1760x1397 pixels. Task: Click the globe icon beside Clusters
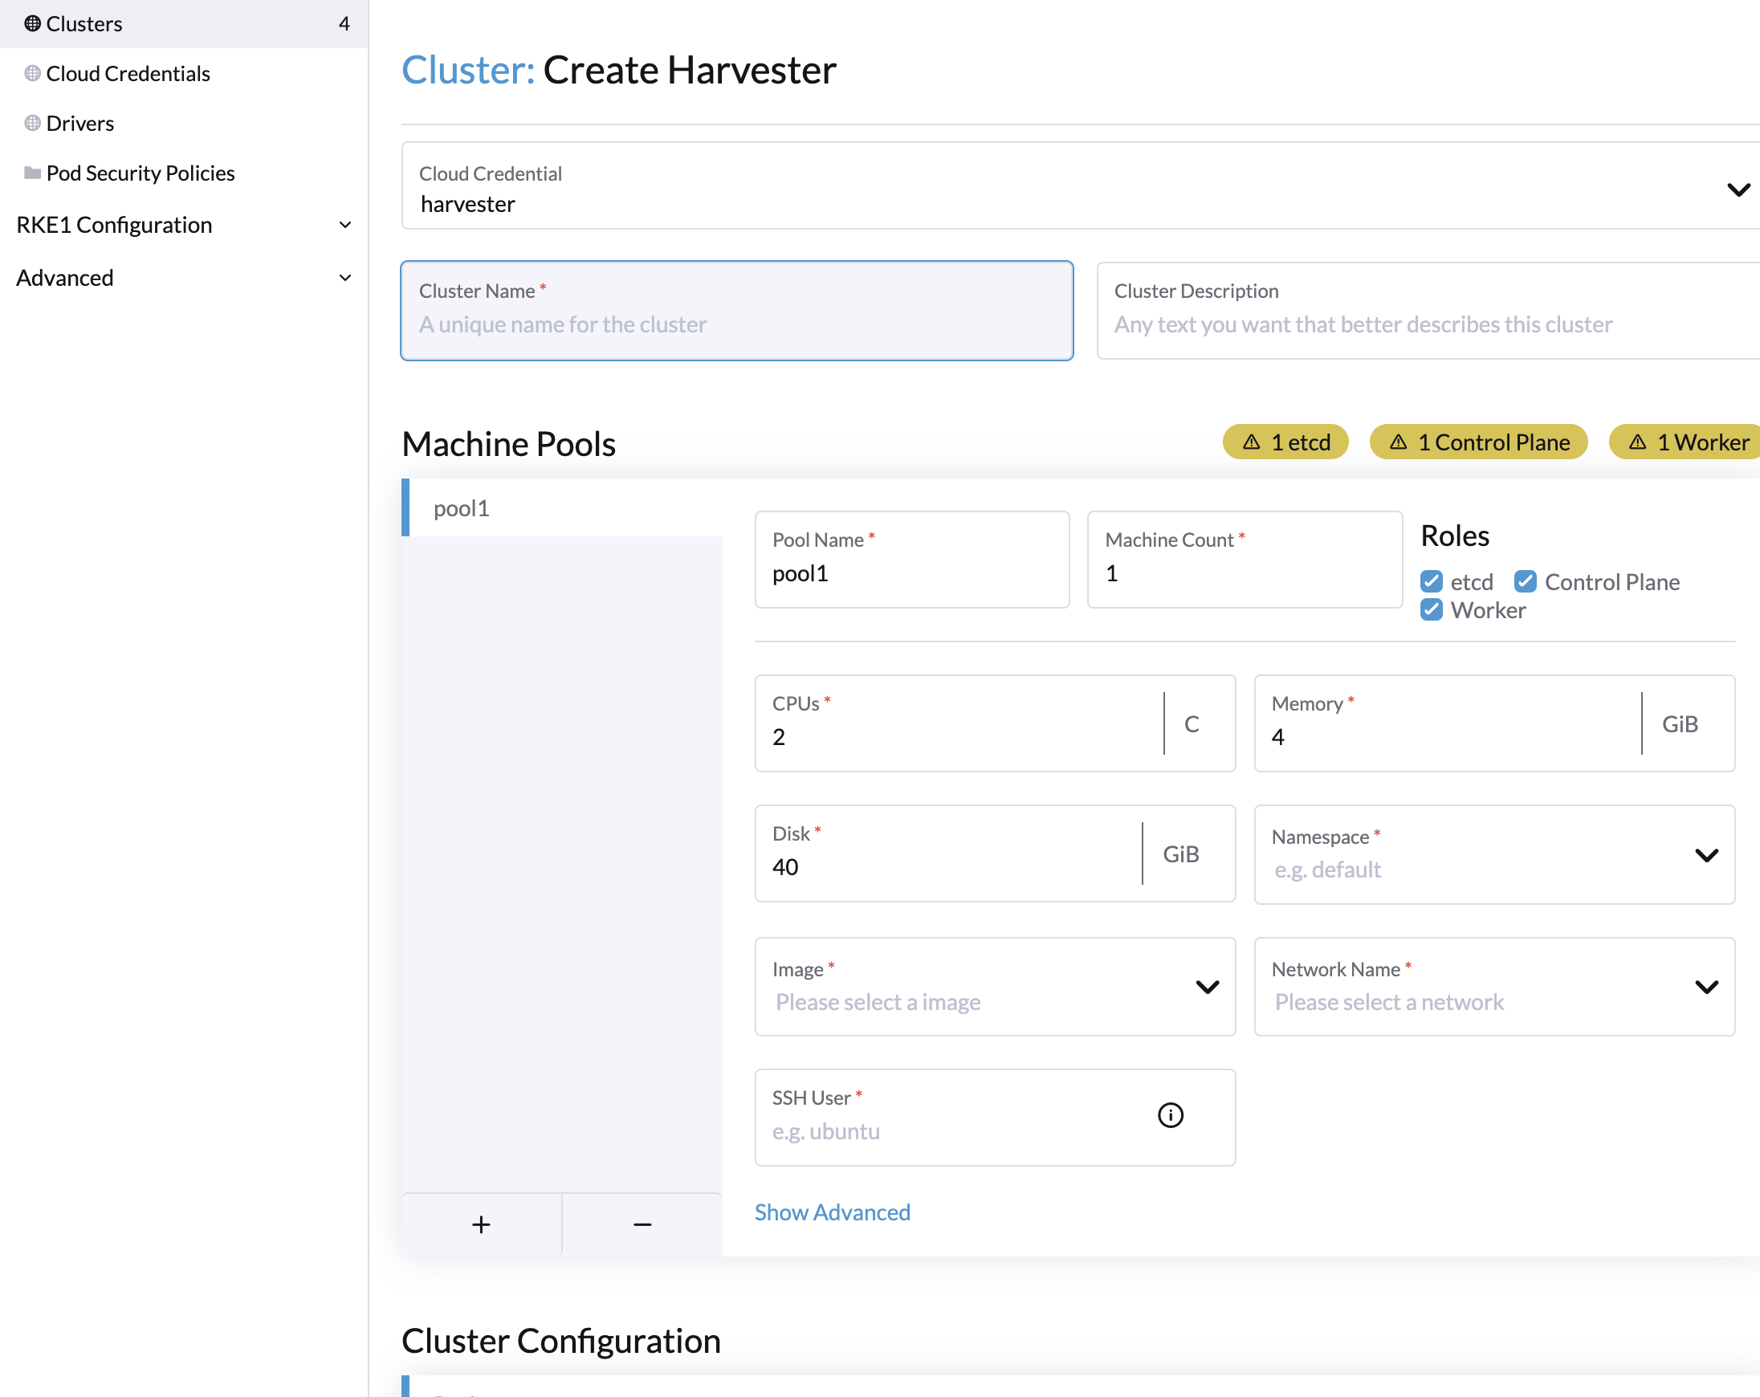[33, 23]
